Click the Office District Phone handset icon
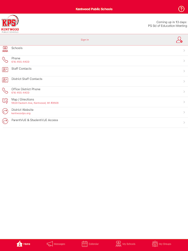The width and height of the screenshot is (188, 251). point(5,91)
